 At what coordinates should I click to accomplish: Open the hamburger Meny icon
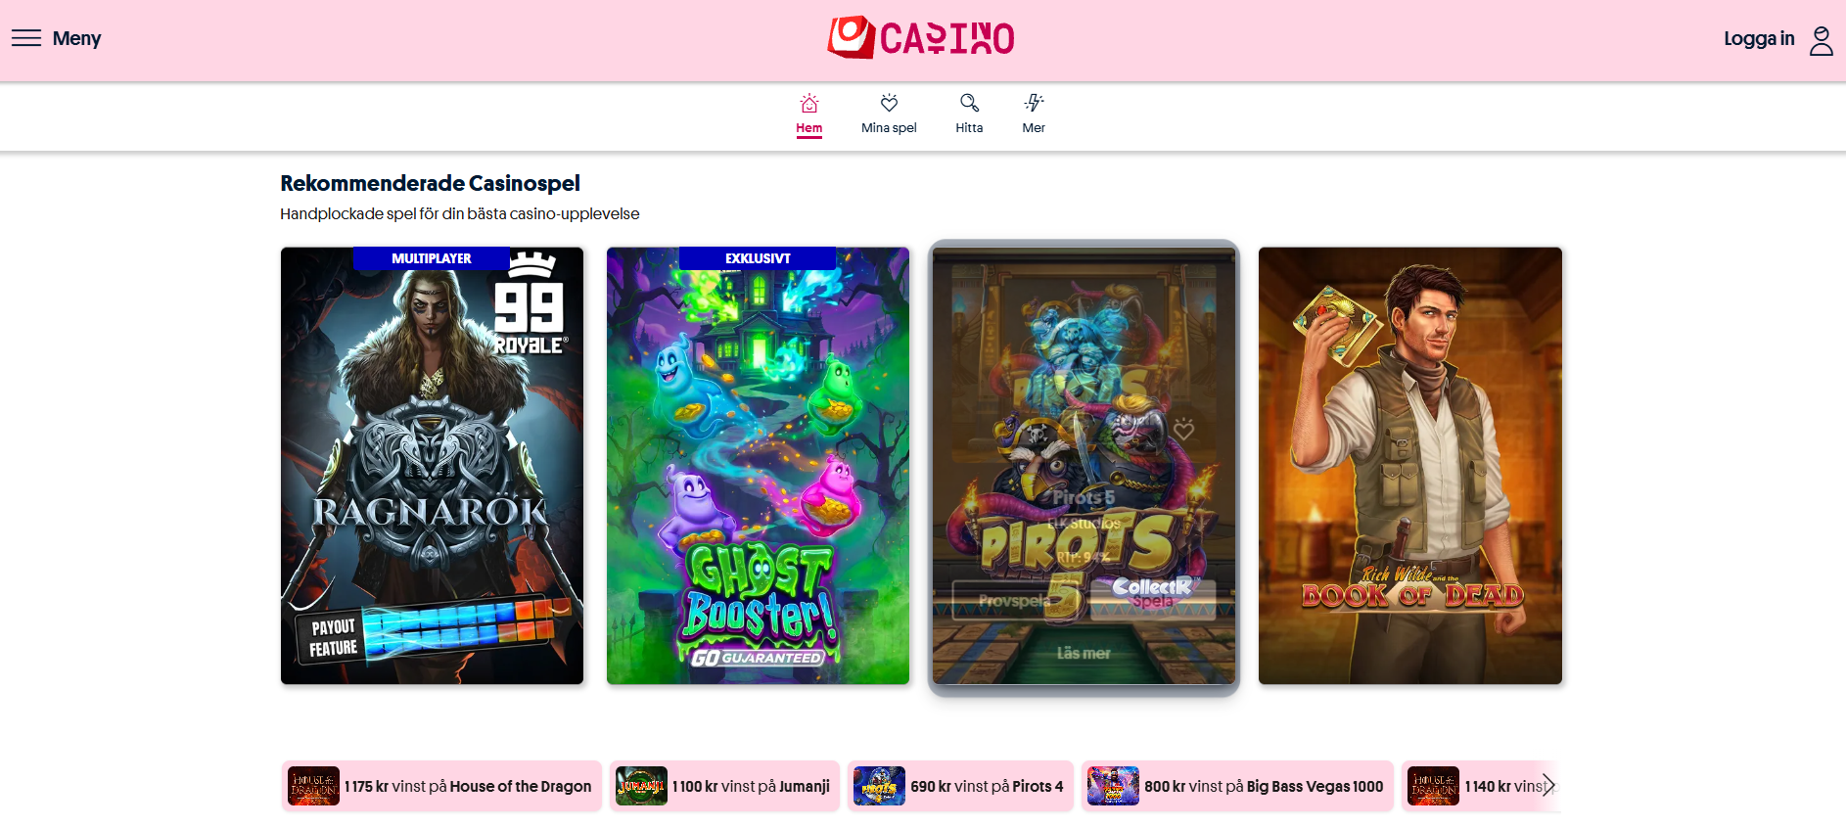tap(26, 38)
